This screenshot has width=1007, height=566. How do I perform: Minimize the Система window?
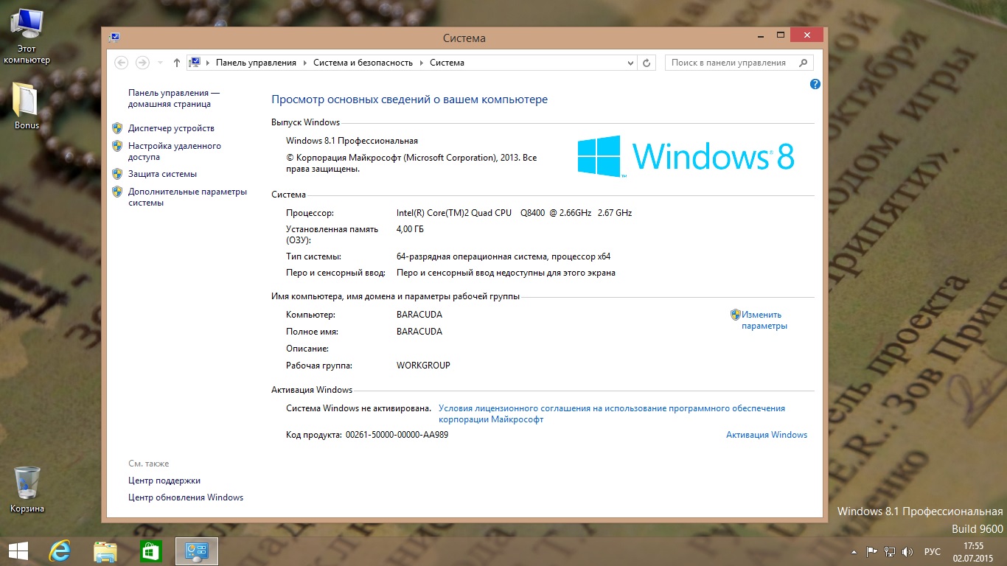coord(759,35)
